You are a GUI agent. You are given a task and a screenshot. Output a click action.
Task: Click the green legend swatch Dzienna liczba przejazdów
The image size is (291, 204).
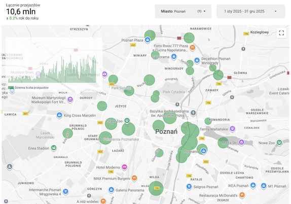click(11, 88)
